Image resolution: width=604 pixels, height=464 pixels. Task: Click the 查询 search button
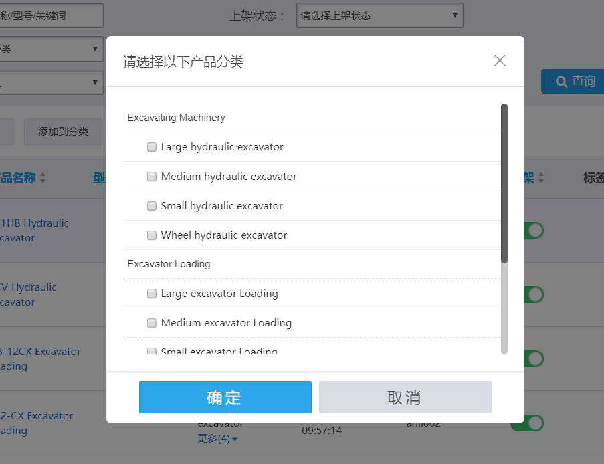click(x=573, y=81)
